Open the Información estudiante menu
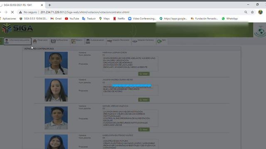Viewport: 266px width, 149px height. (17, 41)
